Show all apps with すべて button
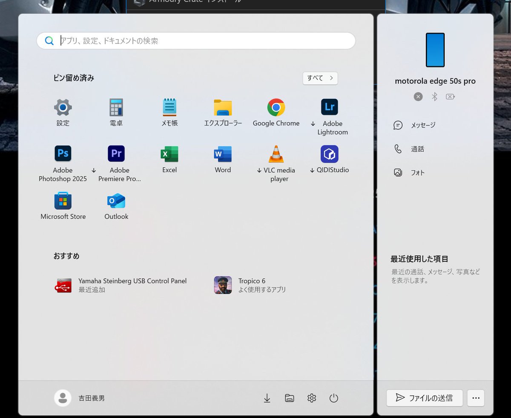511x418 pixels. tap(320, 78)
